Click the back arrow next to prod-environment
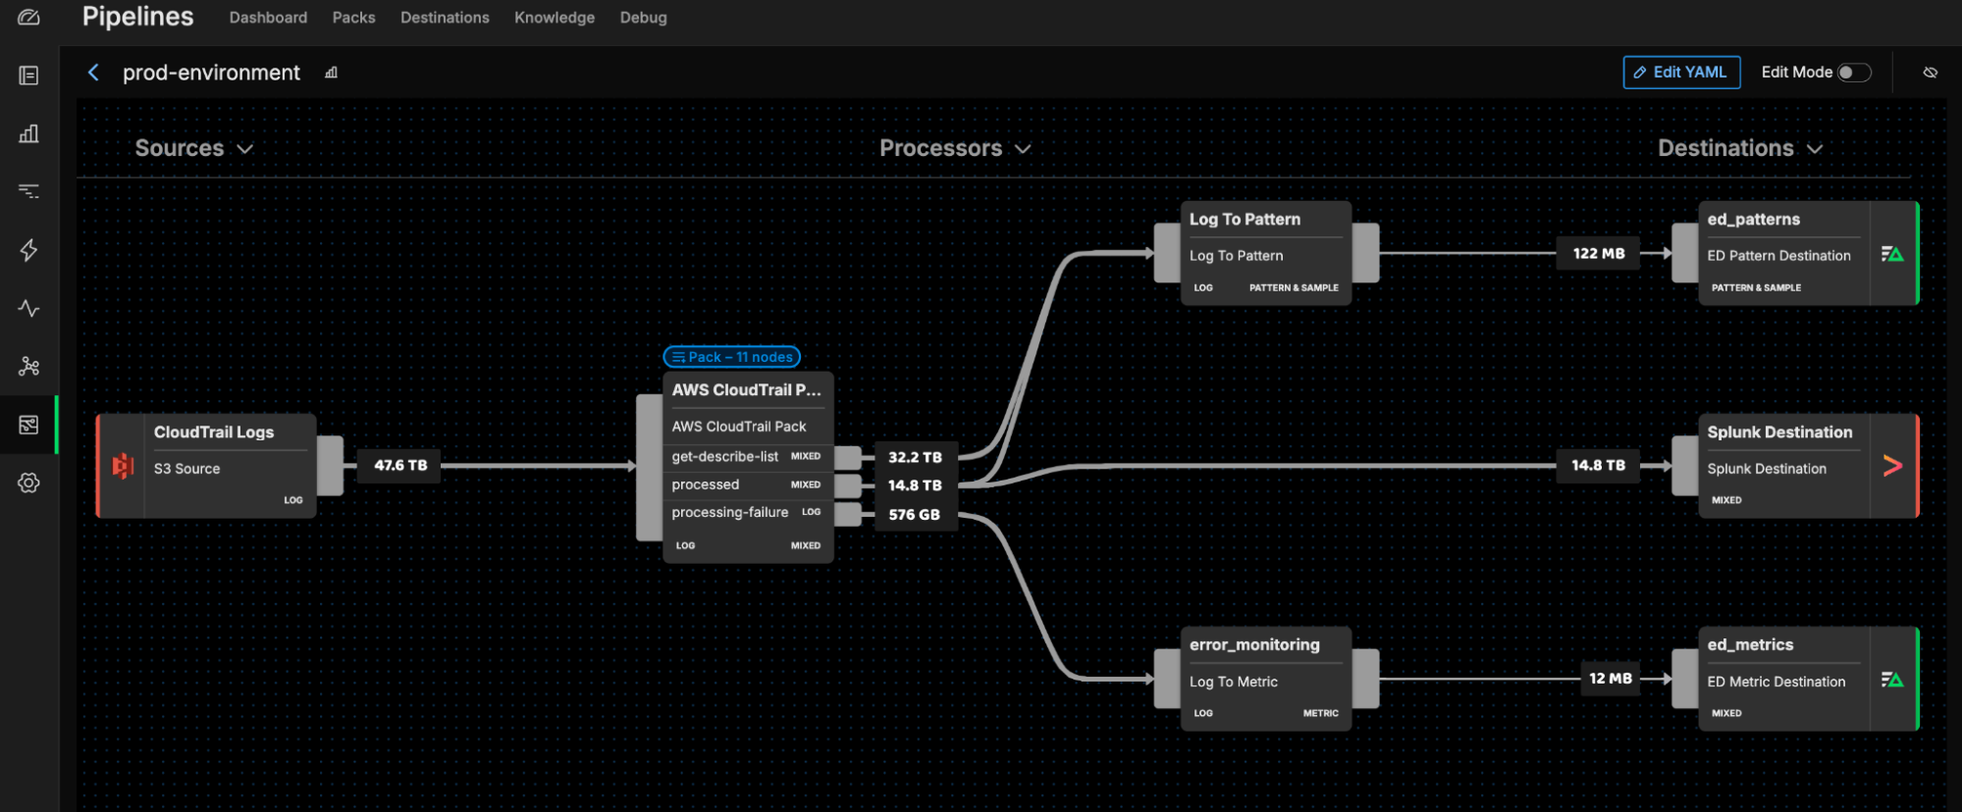 [93, 73]
